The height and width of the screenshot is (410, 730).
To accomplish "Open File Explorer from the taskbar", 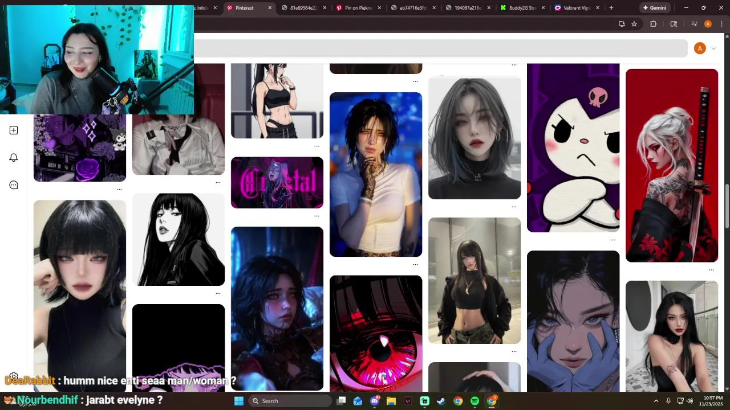I will tap(391, 401).
